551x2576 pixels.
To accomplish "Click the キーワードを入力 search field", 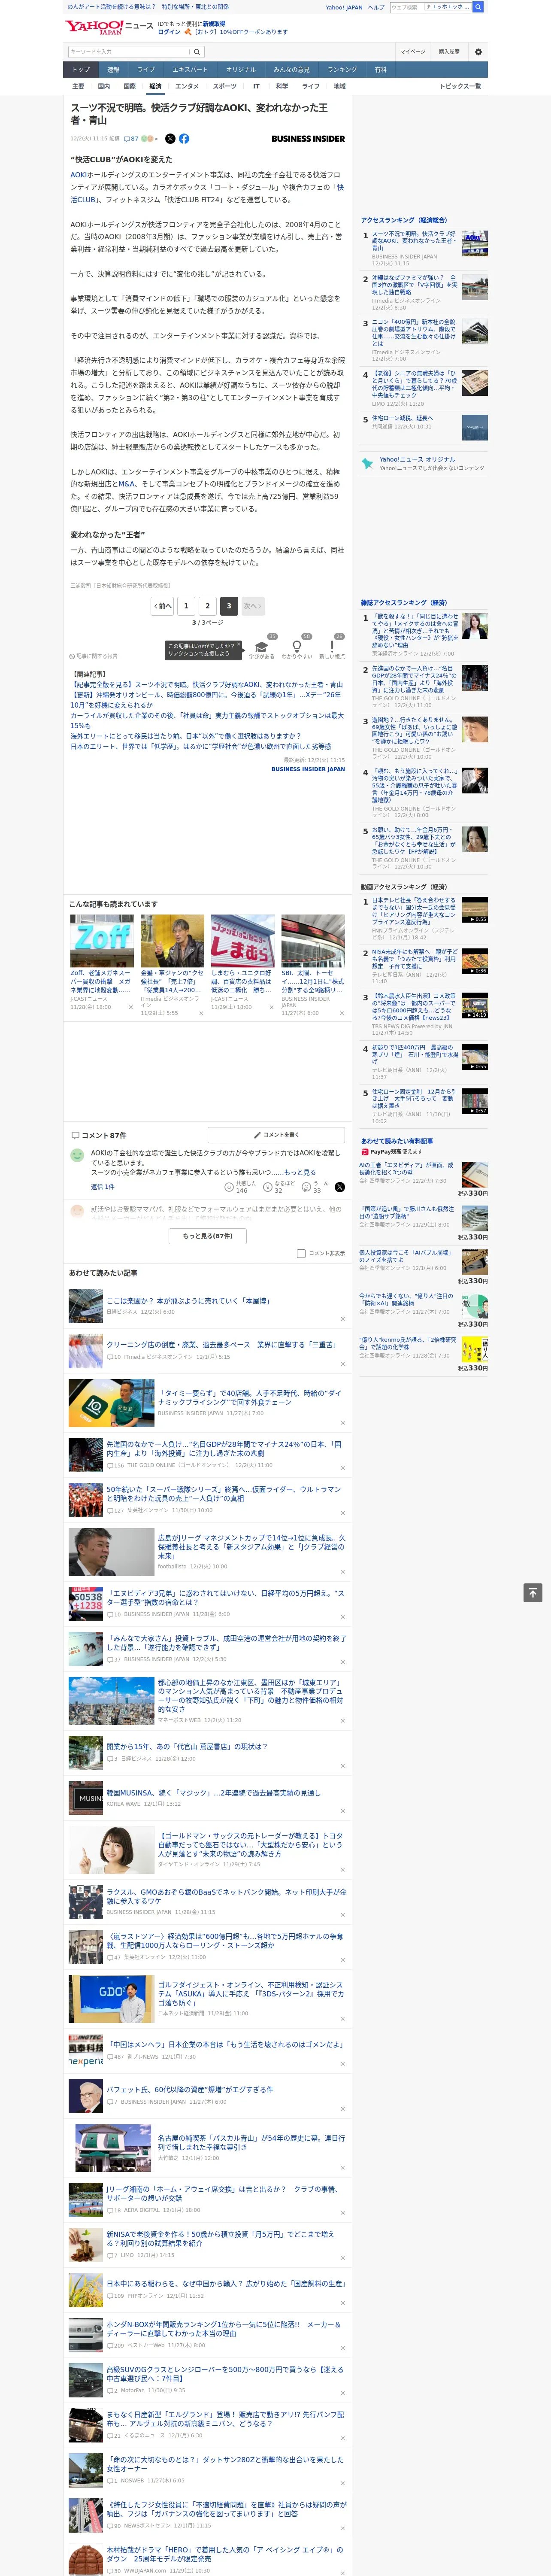I will 129,52.
